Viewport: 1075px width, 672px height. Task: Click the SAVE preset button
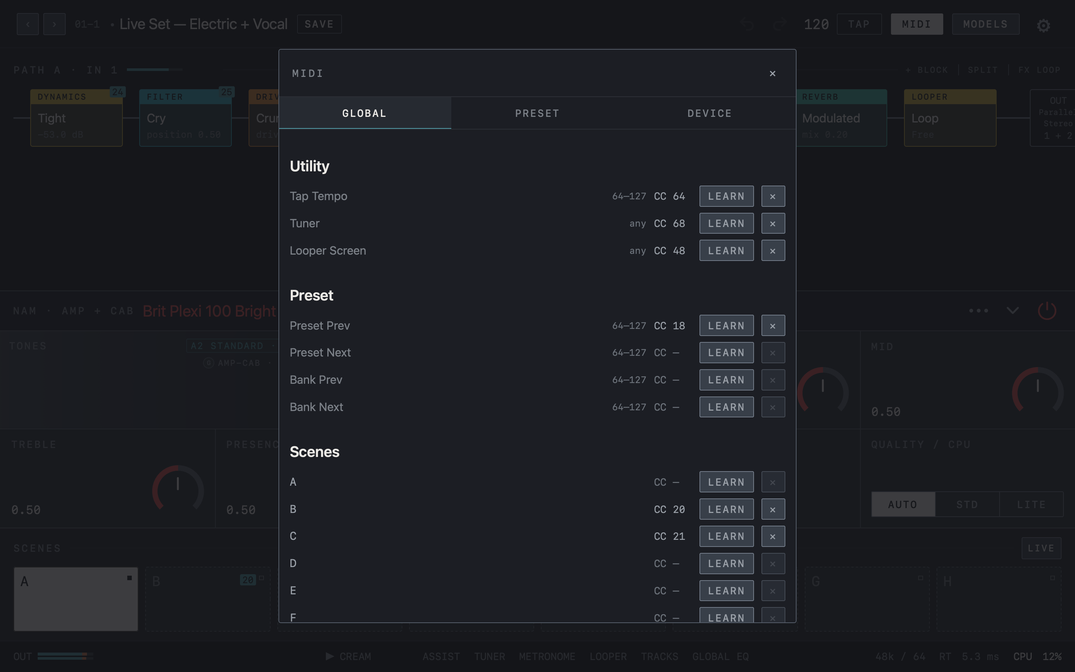(x=319, y=24)
